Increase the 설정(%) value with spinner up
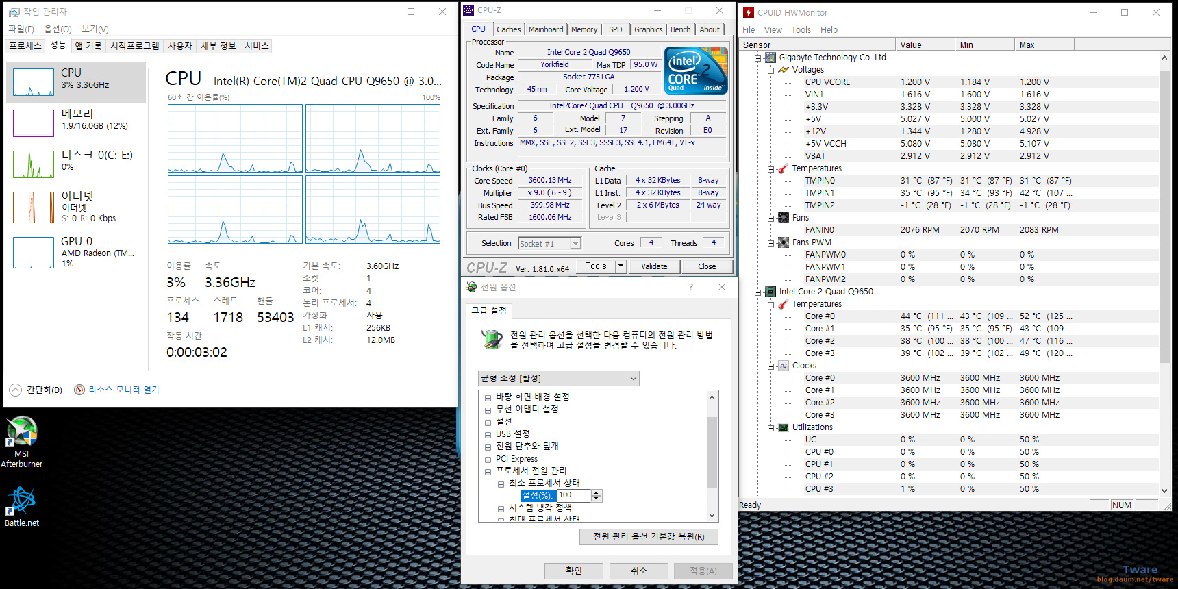Viewport: 1178px width, 589px height. pos(597,492)
